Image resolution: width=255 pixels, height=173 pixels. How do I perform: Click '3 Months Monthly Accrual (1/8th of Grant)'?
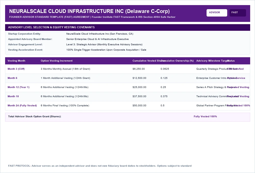click(65, 69)
